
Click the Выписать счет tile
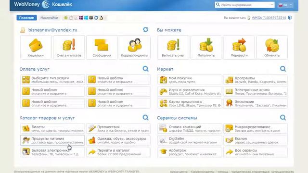coord(173,47)
